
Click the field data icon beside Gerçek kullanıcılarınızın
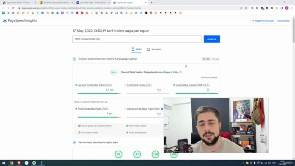click(x=74, y=59)
